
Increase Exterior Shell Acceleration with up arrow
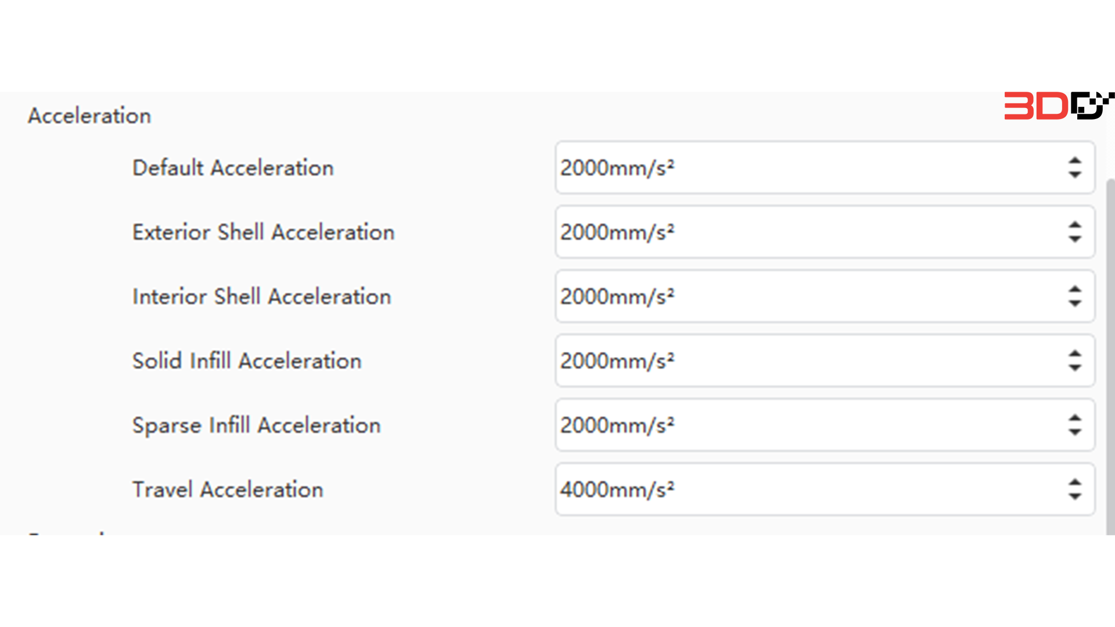coord(1076,225)
